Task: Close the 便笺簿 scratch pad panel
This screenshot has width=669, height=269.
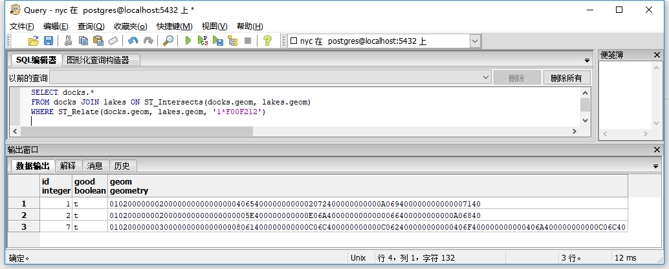Action: click(x=657, y=55)
